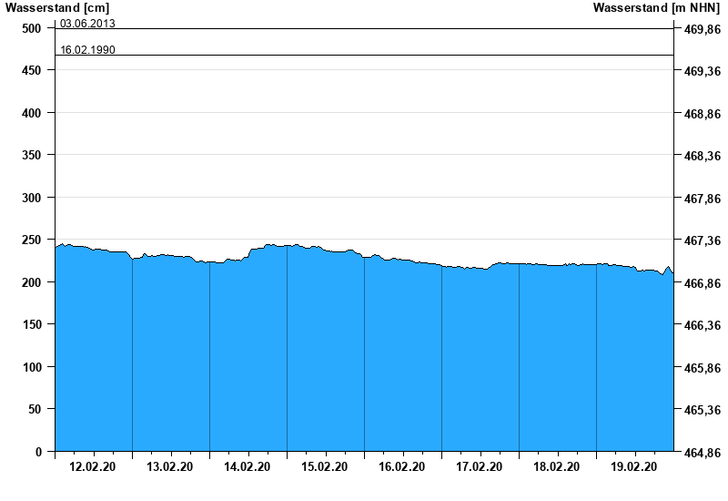Click the 50 value on the cm axis
The width and height of the screenshot is (728, 501).
pyautogui.click(x=35, y=409)
